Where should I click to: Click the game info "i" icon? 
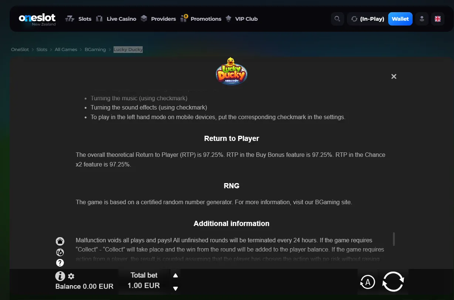coord(60,276)
